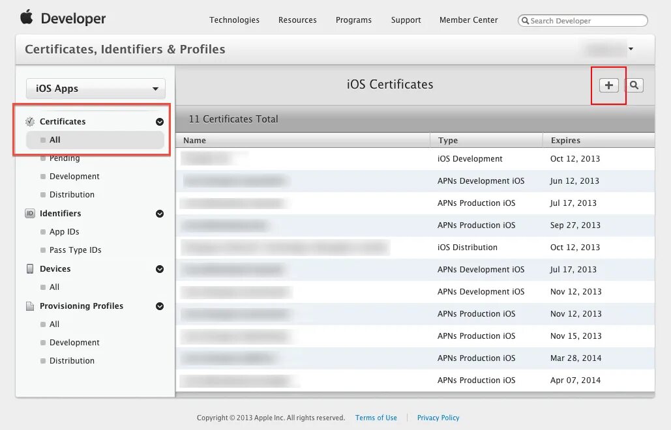This screenshot has height=430, width=671.
Task: Select certificate expiring Mar 28, 2014
Action: 415,358
